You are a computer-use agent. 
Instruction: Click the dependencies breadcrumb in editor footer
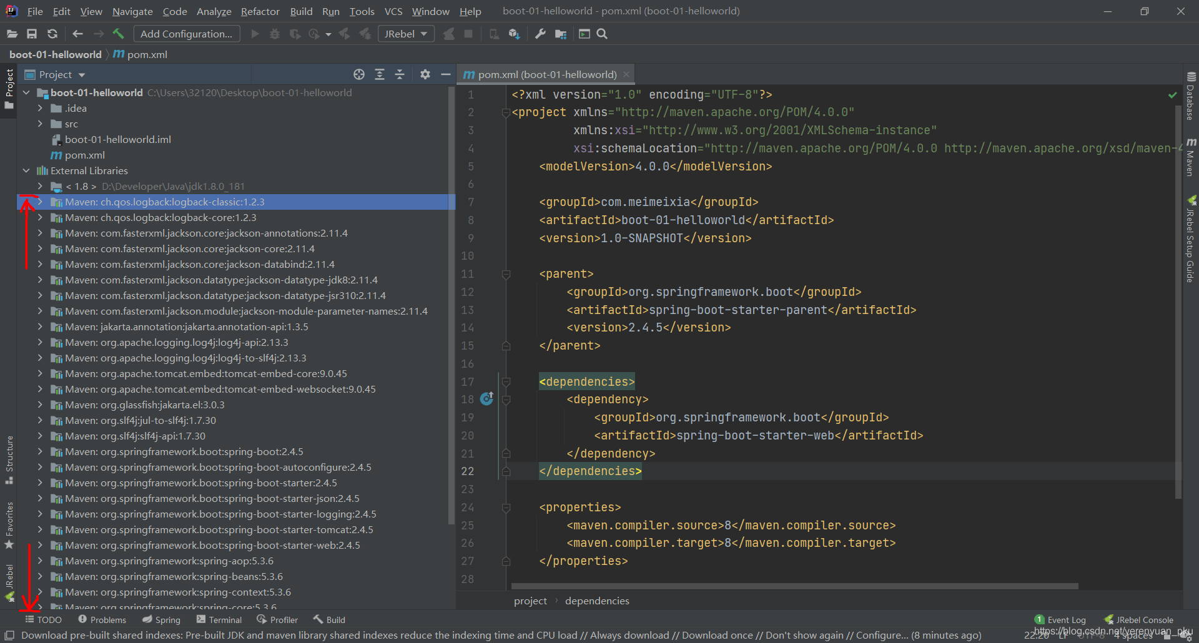point(597,601)
